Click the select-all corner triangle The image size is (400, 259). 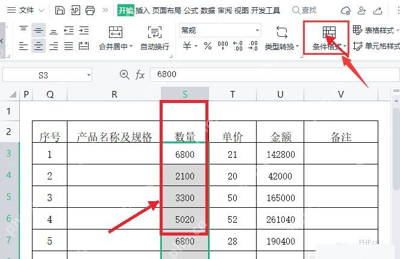tap(13, 95)
